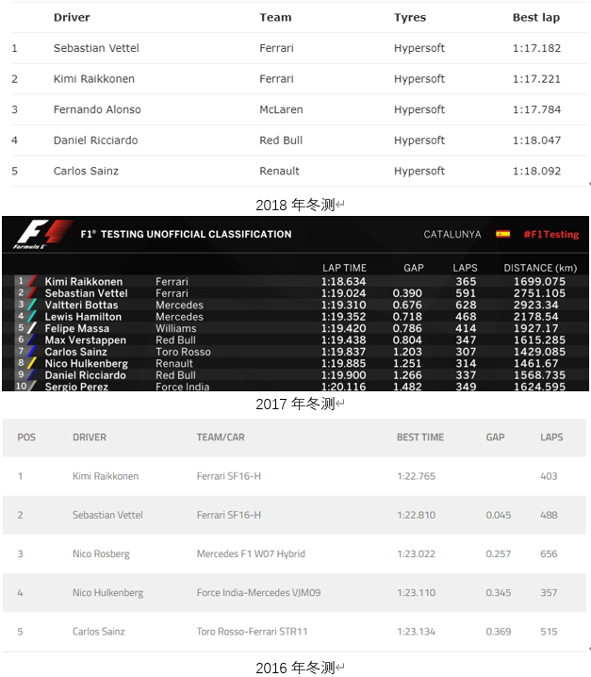Select Lewis Hamilton in the classification
The image size is (591, 677).
(83, 317)
